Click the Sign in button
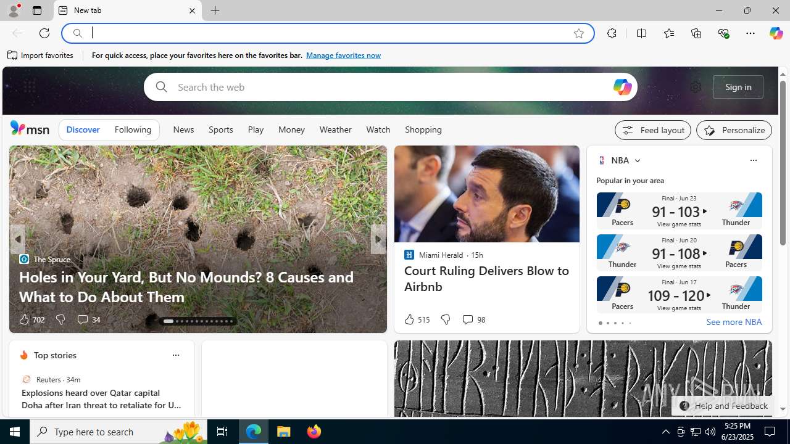The width and height of the screenshot is (790, 444). click(738, 87)
